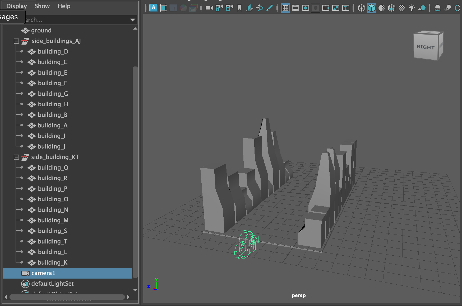This screenshot has height=306, width=462.
Task: Click the Wireframe on Shaded cube icon
Action: click(391, 8)
